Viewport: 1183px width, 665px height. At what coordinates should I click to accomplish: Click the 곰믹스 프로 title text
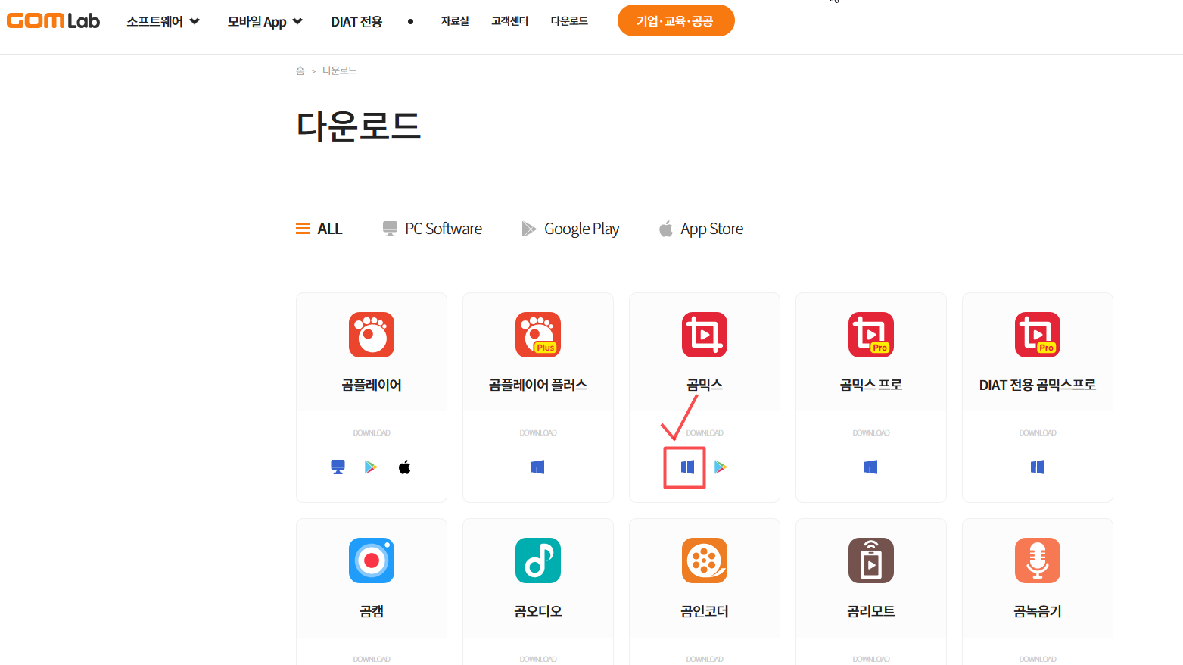tap(871, 385)
